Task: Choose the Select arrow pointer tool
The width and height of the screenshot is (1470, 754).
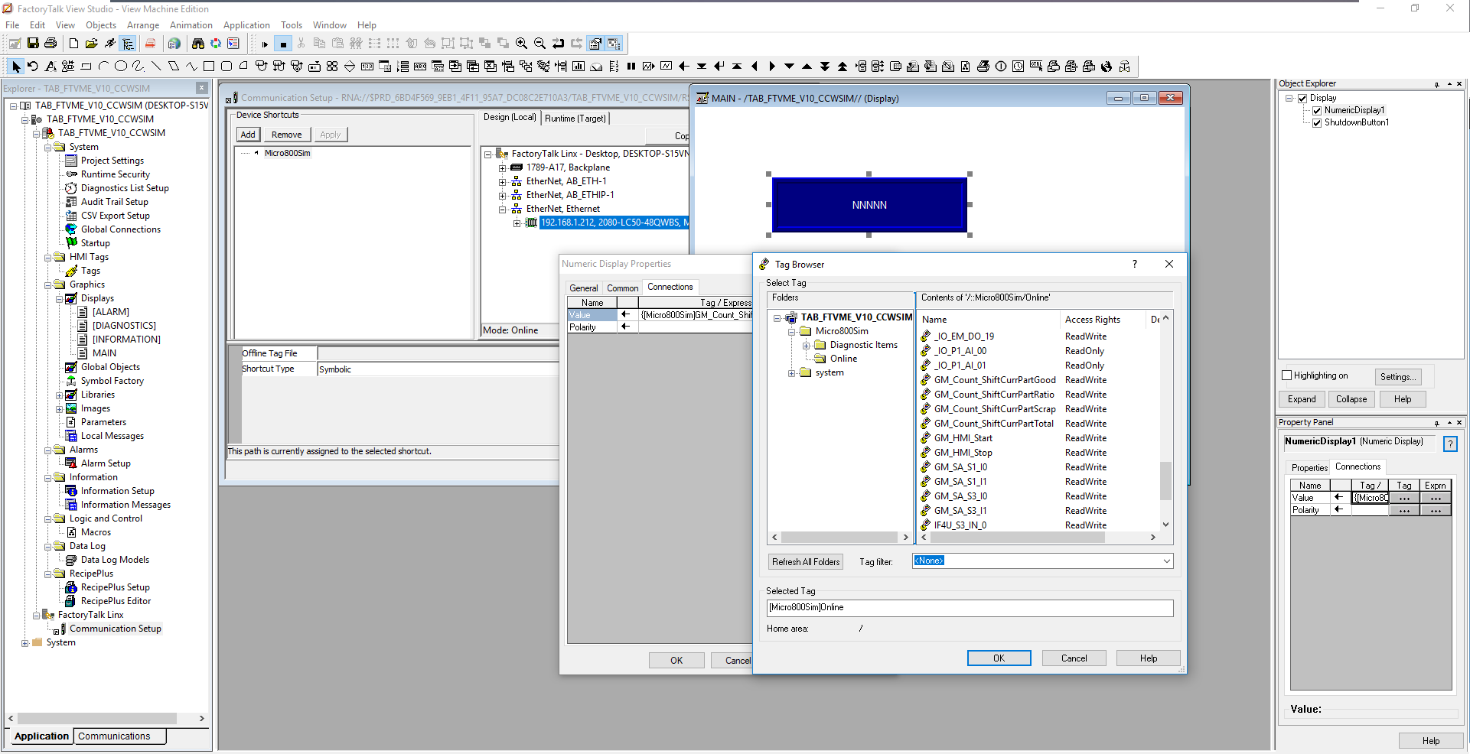Action: [x=16, y=67]
